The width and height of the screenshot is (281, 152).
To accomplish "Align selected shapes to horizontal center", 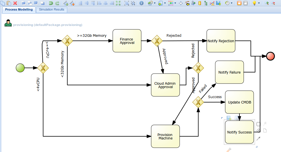I will (x=106, y=3).
